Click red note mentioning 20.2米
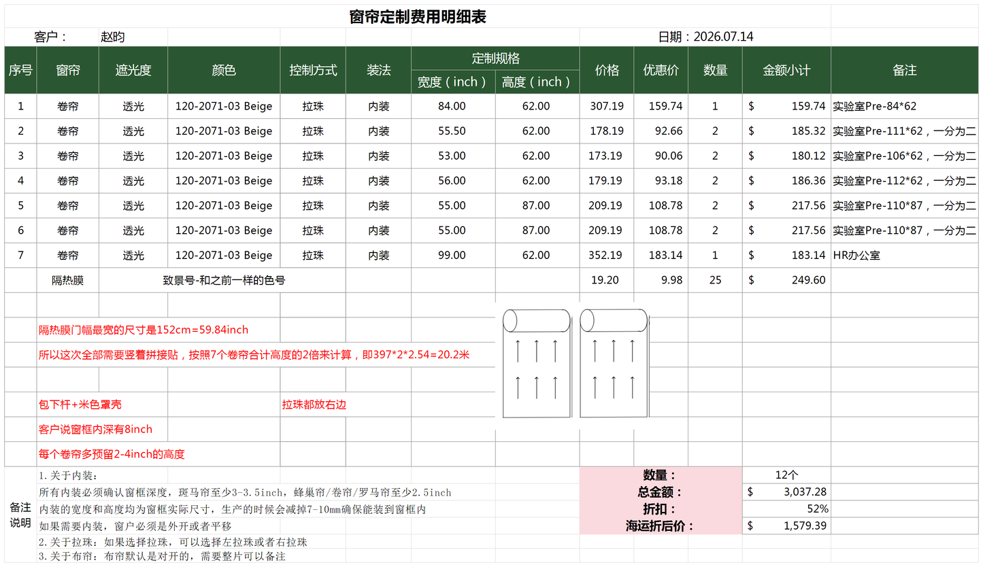 pyautogui.click(x=254, y=355)
